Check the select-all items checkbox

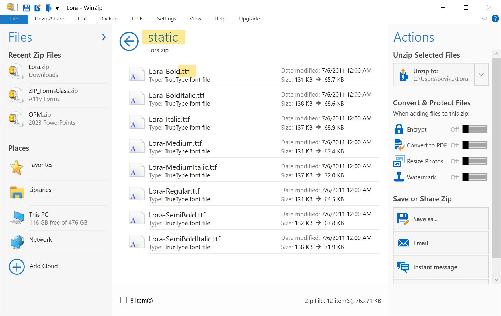(x=124, y=300)
